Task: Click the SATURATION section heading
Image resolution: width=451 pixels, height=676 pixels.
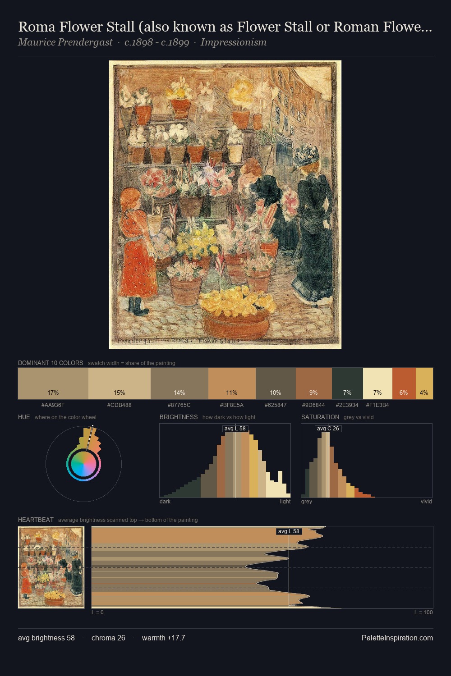Action: [320, 417]
